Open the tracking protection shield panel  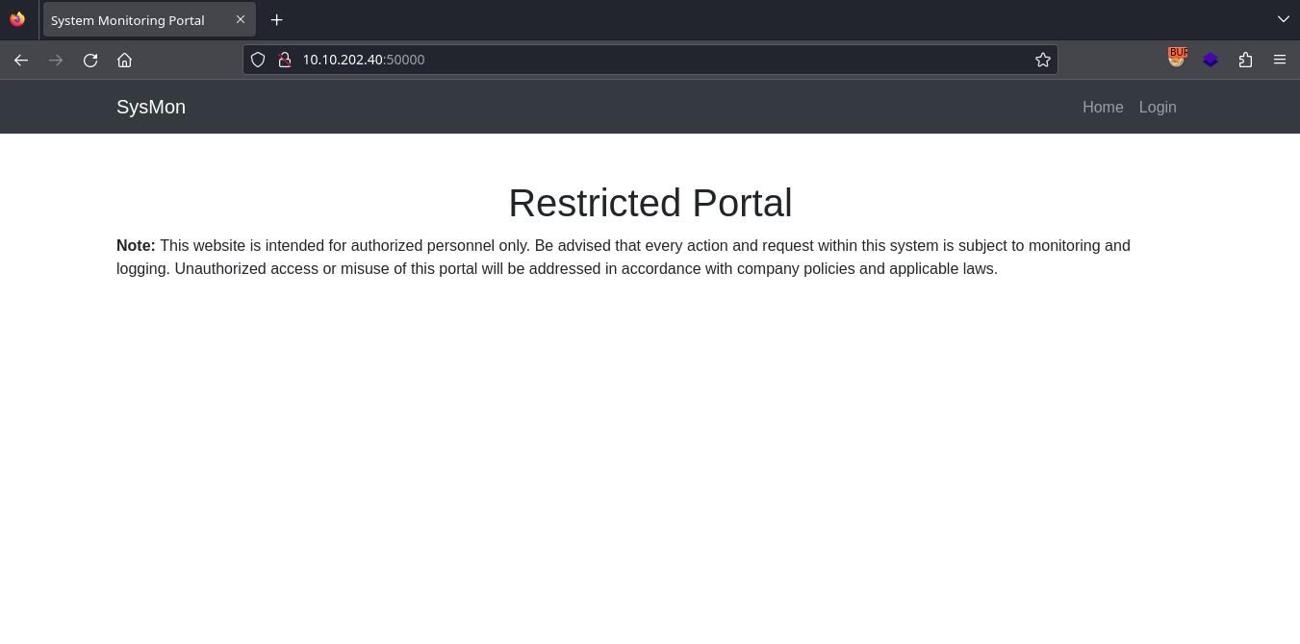pyautogui.click(x=258, y=60)
